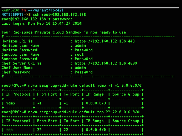Click the Horizon User Name label
The image size is (182, 136).
click(20, 46)
